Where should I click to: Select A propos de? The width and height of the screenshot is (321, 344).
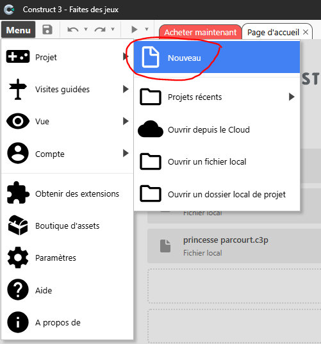point(67,322)
